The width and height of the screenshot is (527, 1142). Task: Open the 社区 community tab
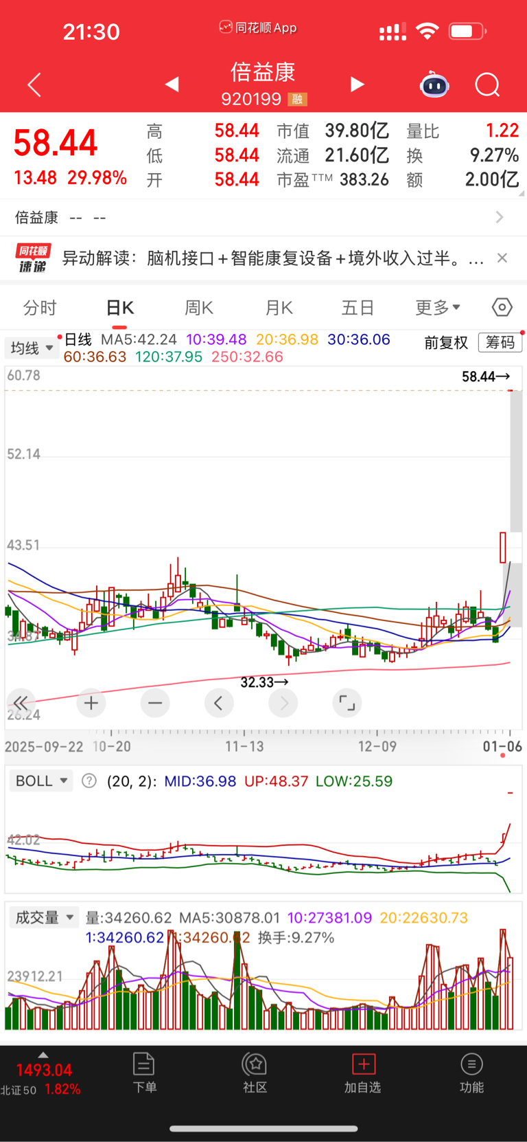(x=255, y=1073)
